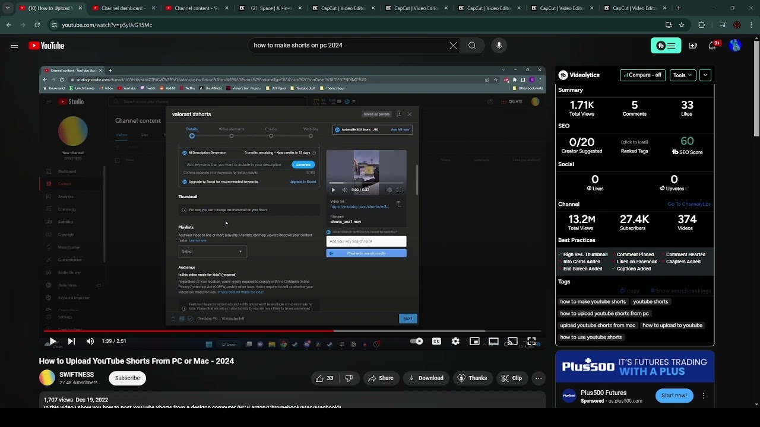The height and width of the screenshot is (427, 760).
Task: Switch to the Space All-in-one browser tab
Action: (x=270, y=8)
